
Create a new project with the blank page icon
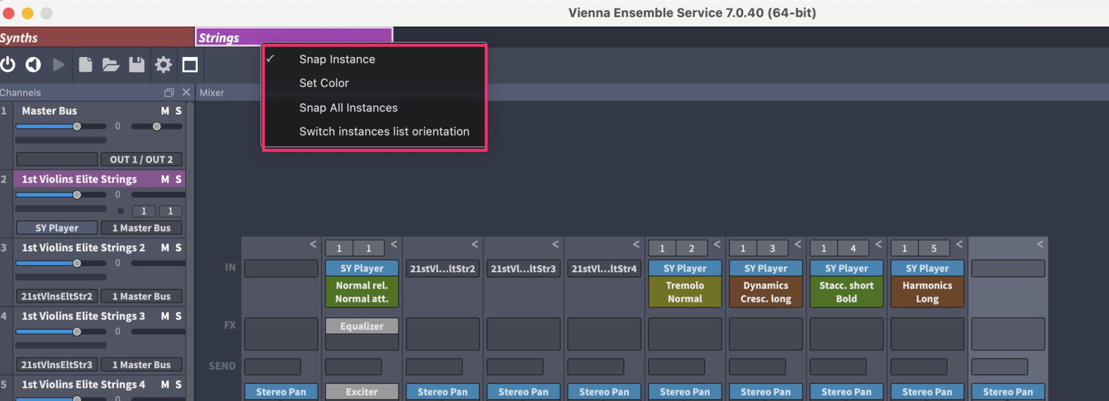(x=86, y=64)
